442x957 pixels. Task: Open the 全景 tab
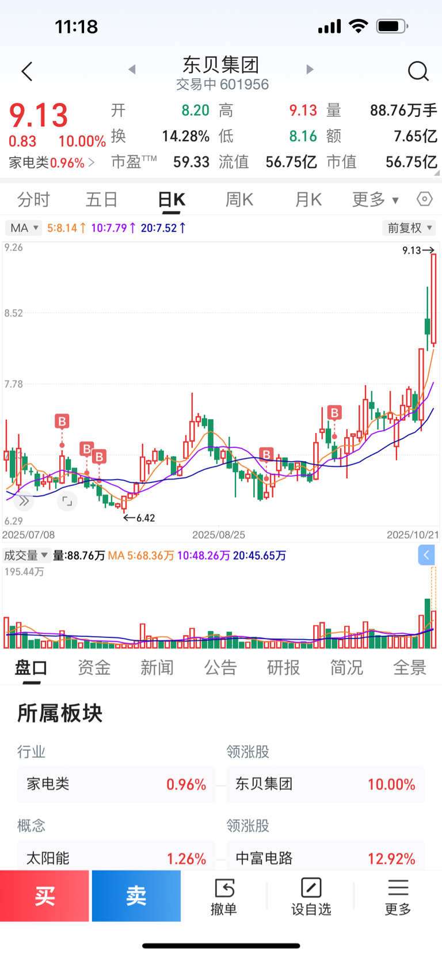click(x=410, y=668)
